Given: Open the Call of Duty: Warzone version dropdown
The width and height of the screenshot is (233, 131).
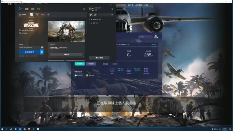Looking at the screenshot, I should coord(29,47).
